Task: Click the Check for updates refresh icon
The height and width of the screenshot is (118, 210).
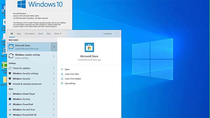Action: click(10, 68)
